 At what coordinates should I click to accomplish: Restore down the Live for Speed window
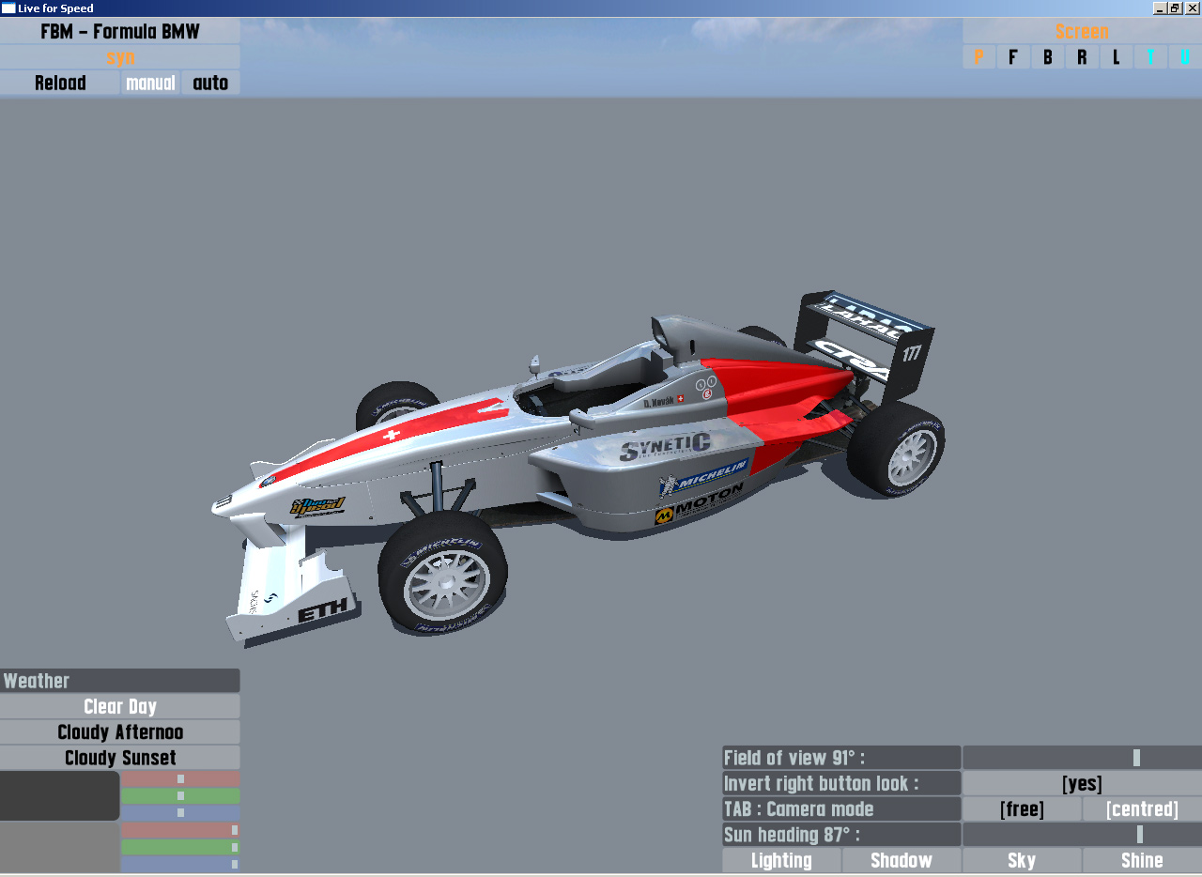point(1175,8)
